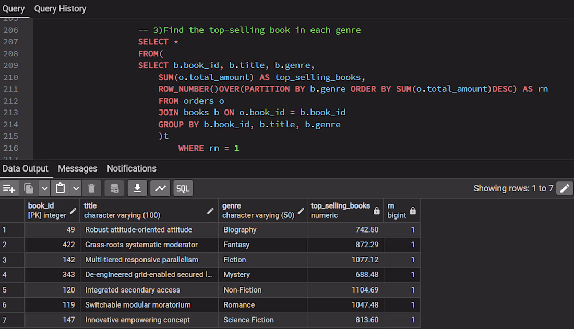
Task: Click the truncated 'De-engineered grid-enabled secured' cell
Action: (149, 275)
